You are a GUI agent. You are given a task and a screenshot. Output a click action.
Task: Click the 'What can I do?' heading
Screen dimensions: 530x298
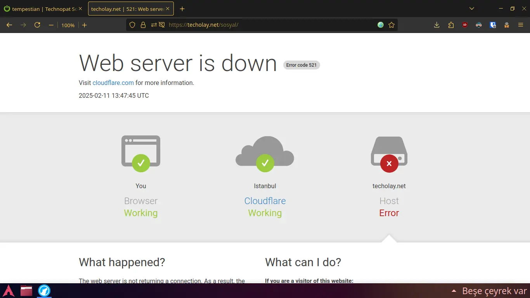tap(303, 262)
